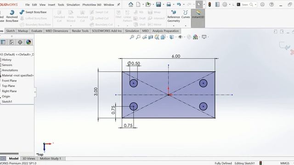
Task: Open the Help question mark
Action: 271,5
